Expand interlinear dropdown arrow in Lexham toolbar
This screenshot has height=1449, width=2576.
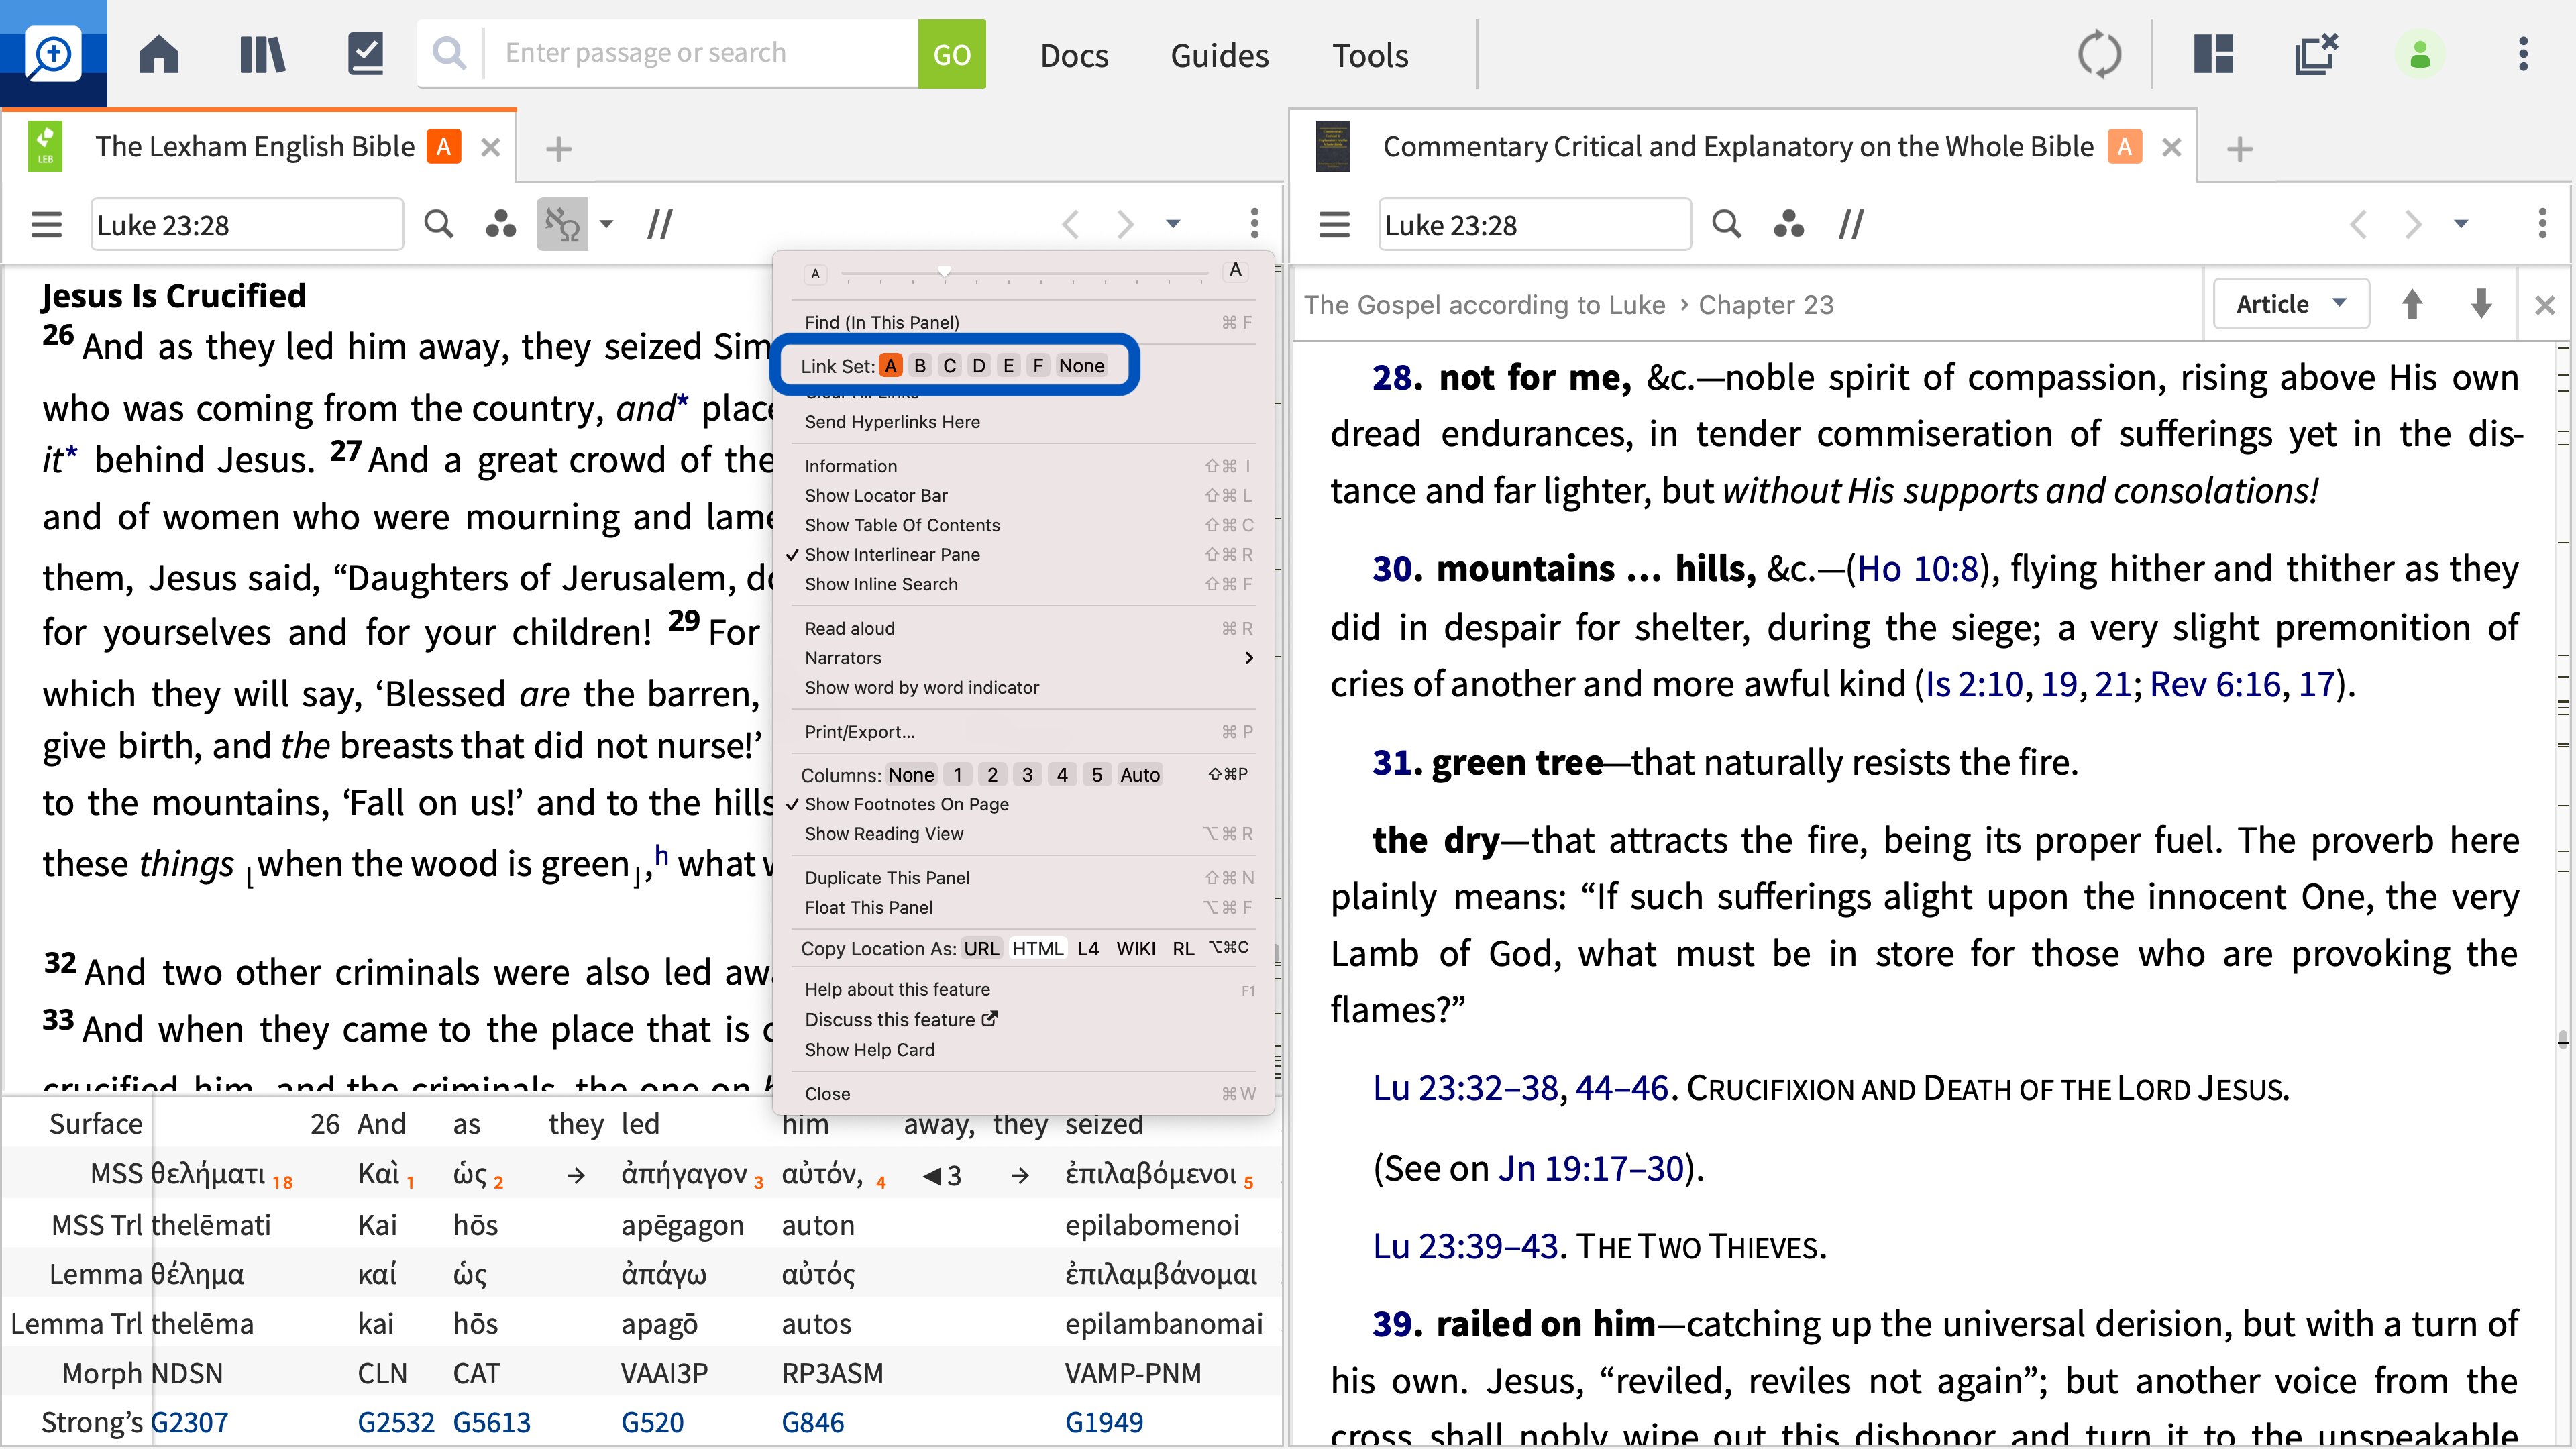[x=606, y=224]
